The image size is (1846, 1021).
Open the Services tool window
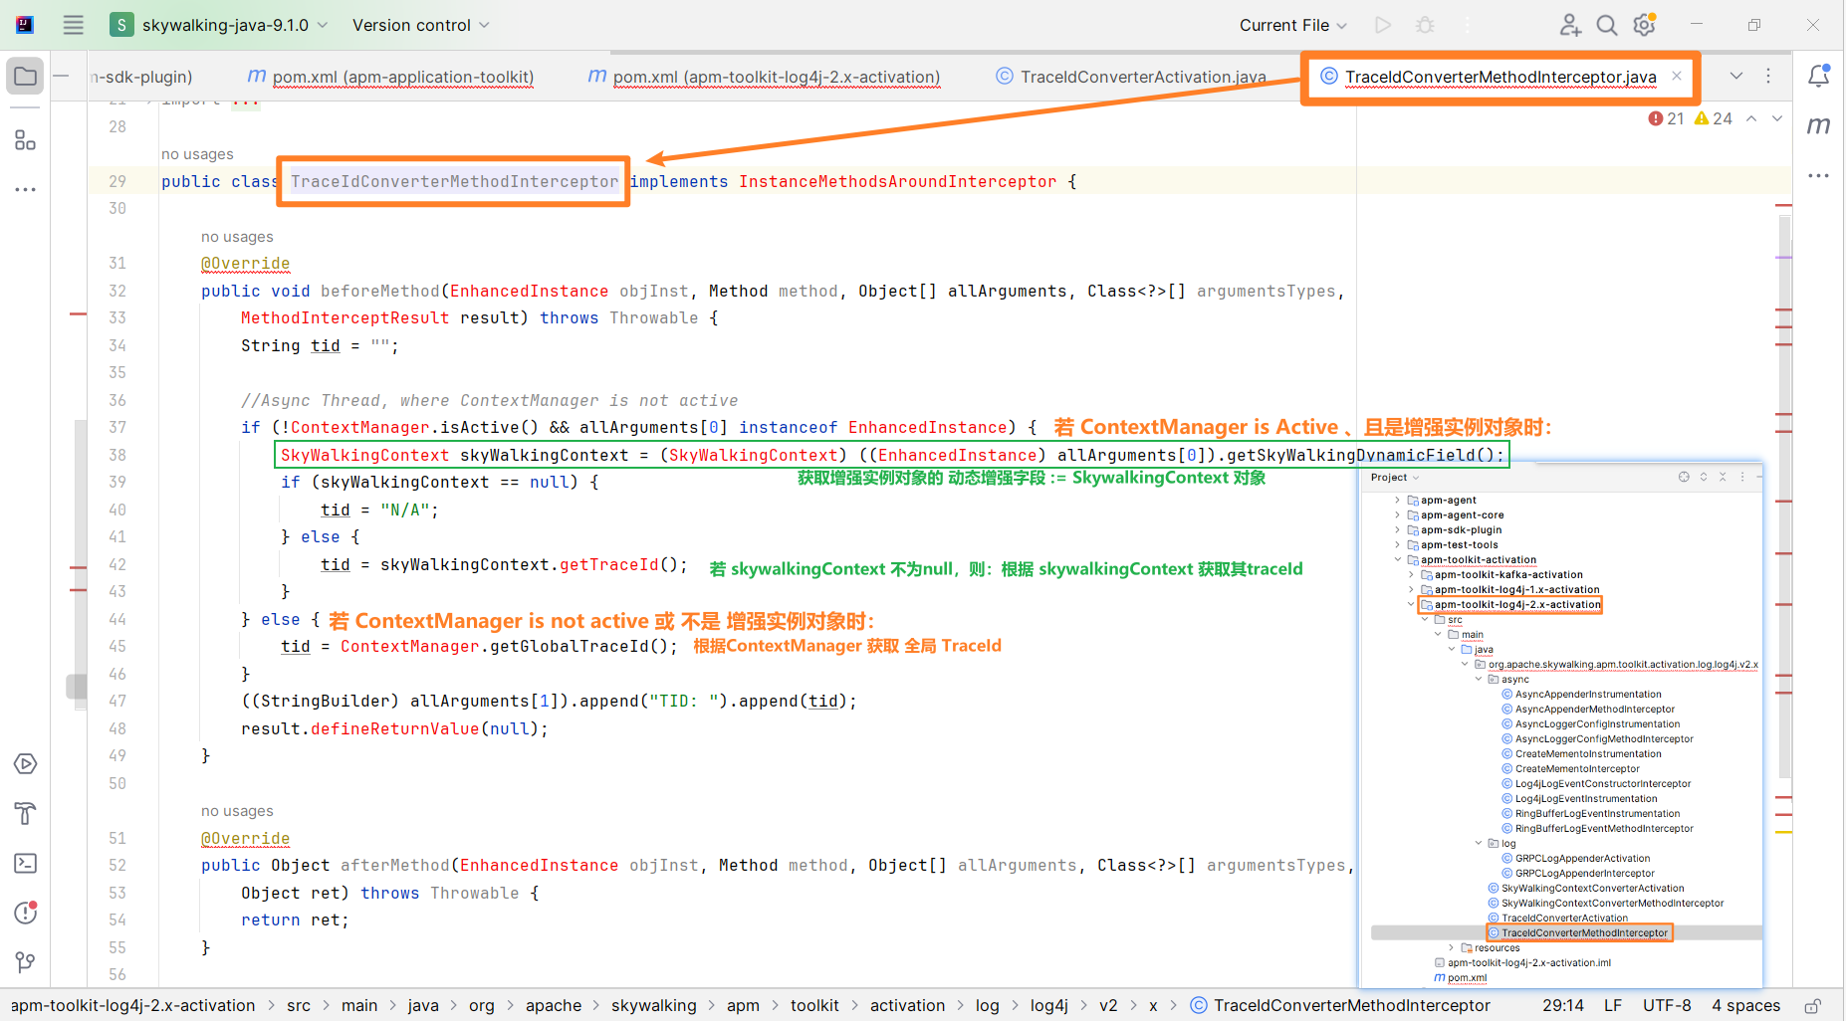26,764
